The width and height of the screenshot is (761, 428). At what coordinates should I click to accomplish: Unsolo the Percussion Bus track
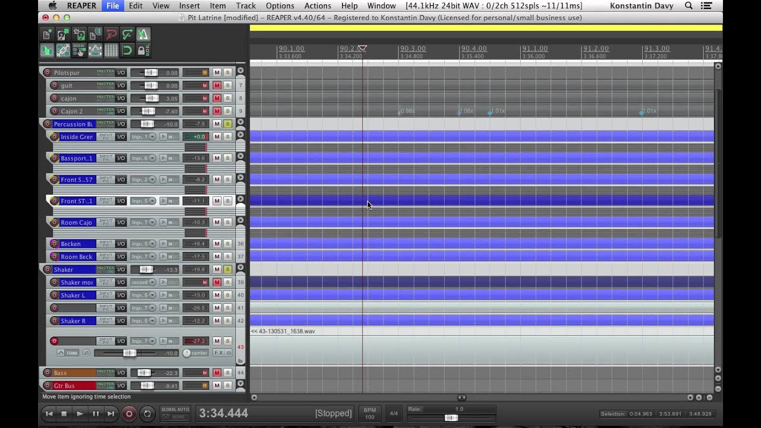[x=227, y=124]
